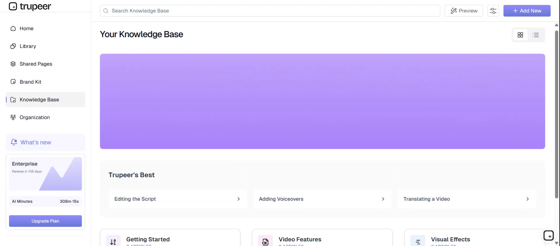Image resolution: width=560 pixels, height=246 pixels.
Task: Click the AI Minutes 308m 15s row
Action: (x=45, y=201)
